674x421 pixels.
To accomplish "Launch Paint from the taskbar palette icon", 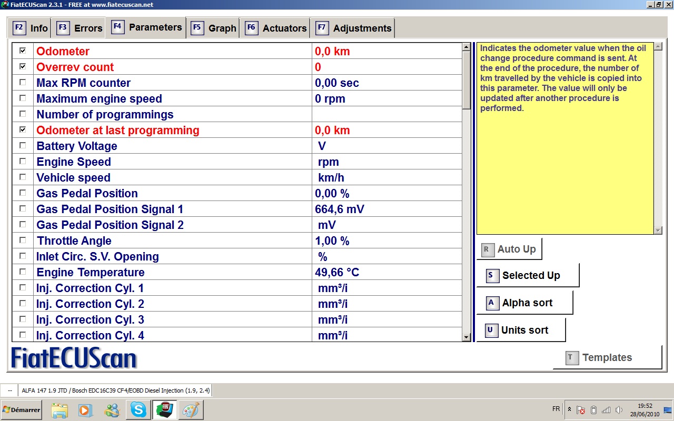I will (x=190, y=409).
